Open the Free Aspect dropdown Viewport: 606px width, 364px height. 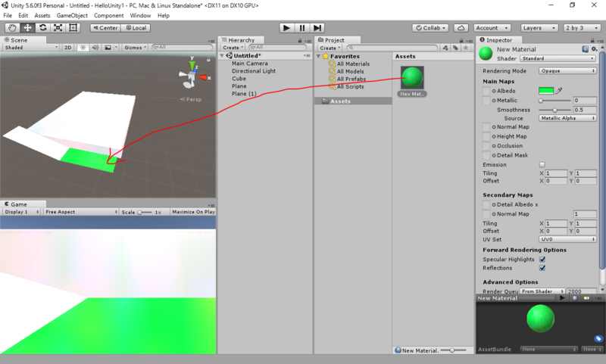(x=81, y=212)
